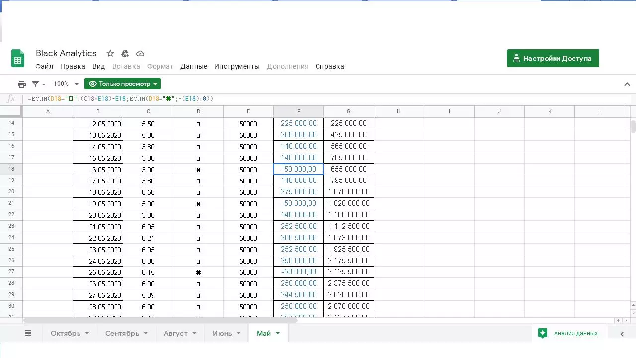
Task: Click the vertical scrollbar thumb
Action: (x=633, y=126)
